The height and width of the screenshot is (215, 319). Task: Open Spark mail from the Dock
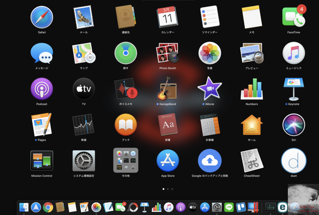pyautogui.click(x=36, y=207)
